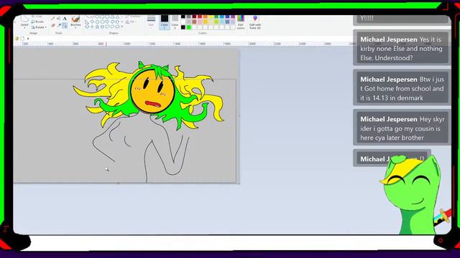Activate the Color 1 button
This screenshot has width=460, height=258.
165,22
